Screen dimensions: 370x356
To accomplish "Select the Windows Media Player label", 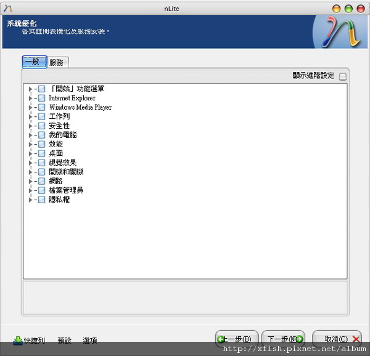I will (80, 107).
